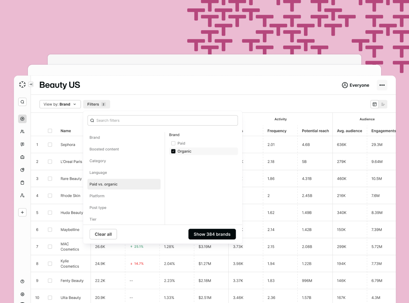Click the 25.1% growth value

[x=137, y=247]
